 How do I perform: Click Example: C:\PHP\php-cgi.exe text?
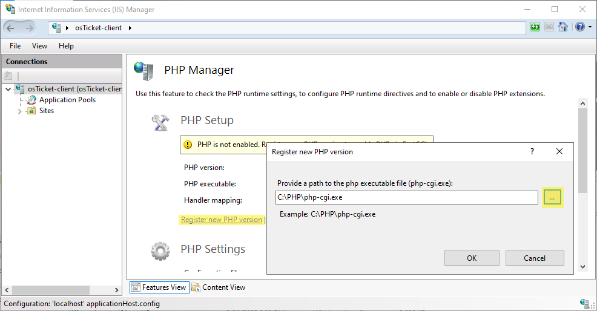point(328,214)
